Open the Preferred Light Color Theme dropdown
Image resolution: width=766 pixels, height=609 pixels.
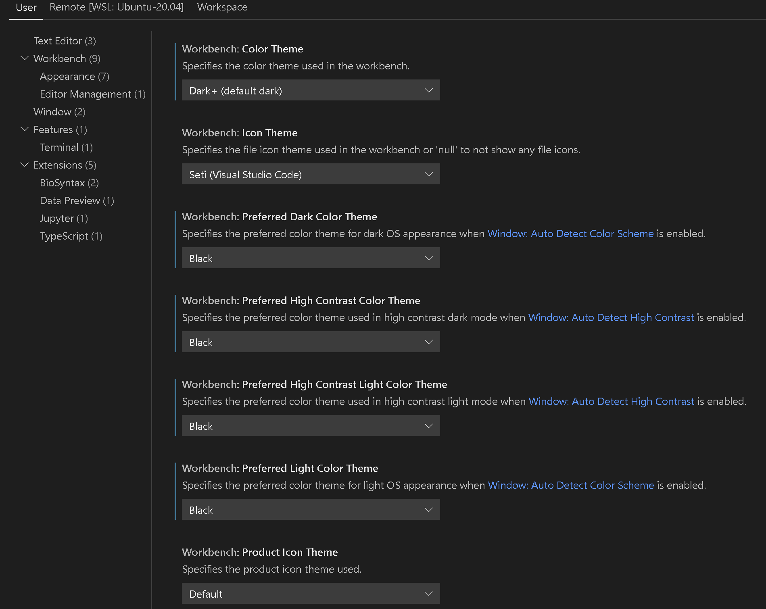click(311, 509)
